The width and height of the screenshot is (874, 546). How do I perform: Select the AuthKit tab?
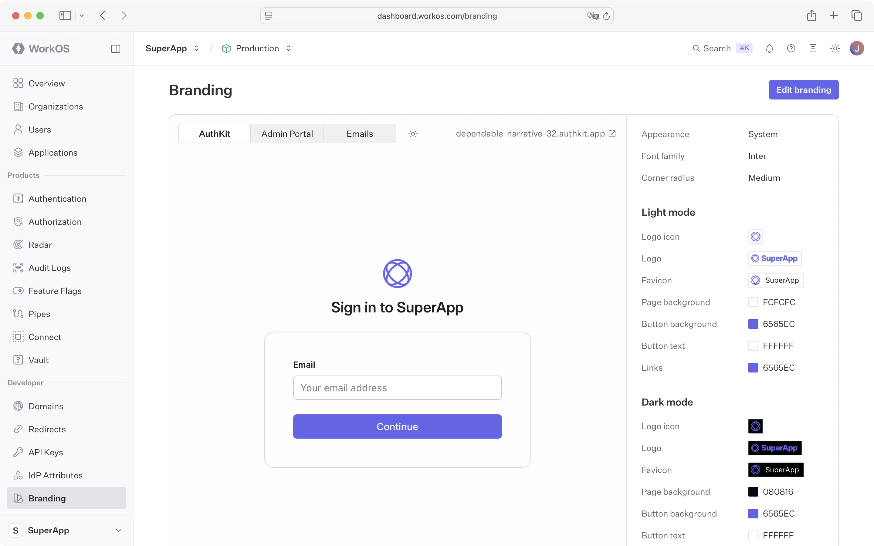[x=215, y=133]
